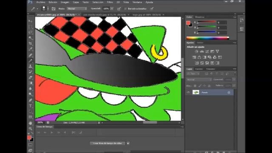The width and height of the screenshot is (272, 153).
Task: Add a Photo Filter adjustment
Action: pyautogui.click(x=210, y=57)
